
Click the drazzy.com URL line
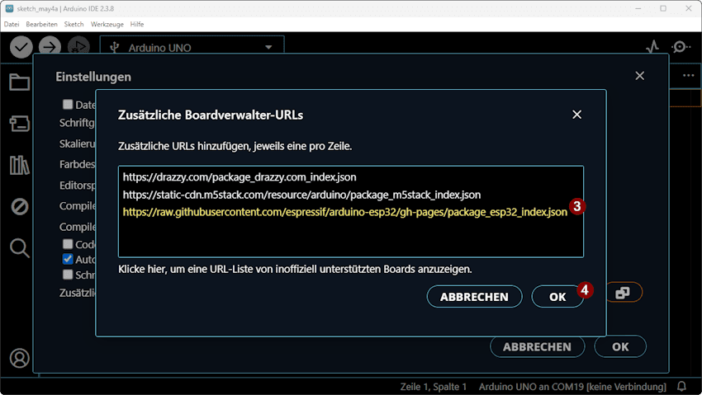[x=240, y=177]
